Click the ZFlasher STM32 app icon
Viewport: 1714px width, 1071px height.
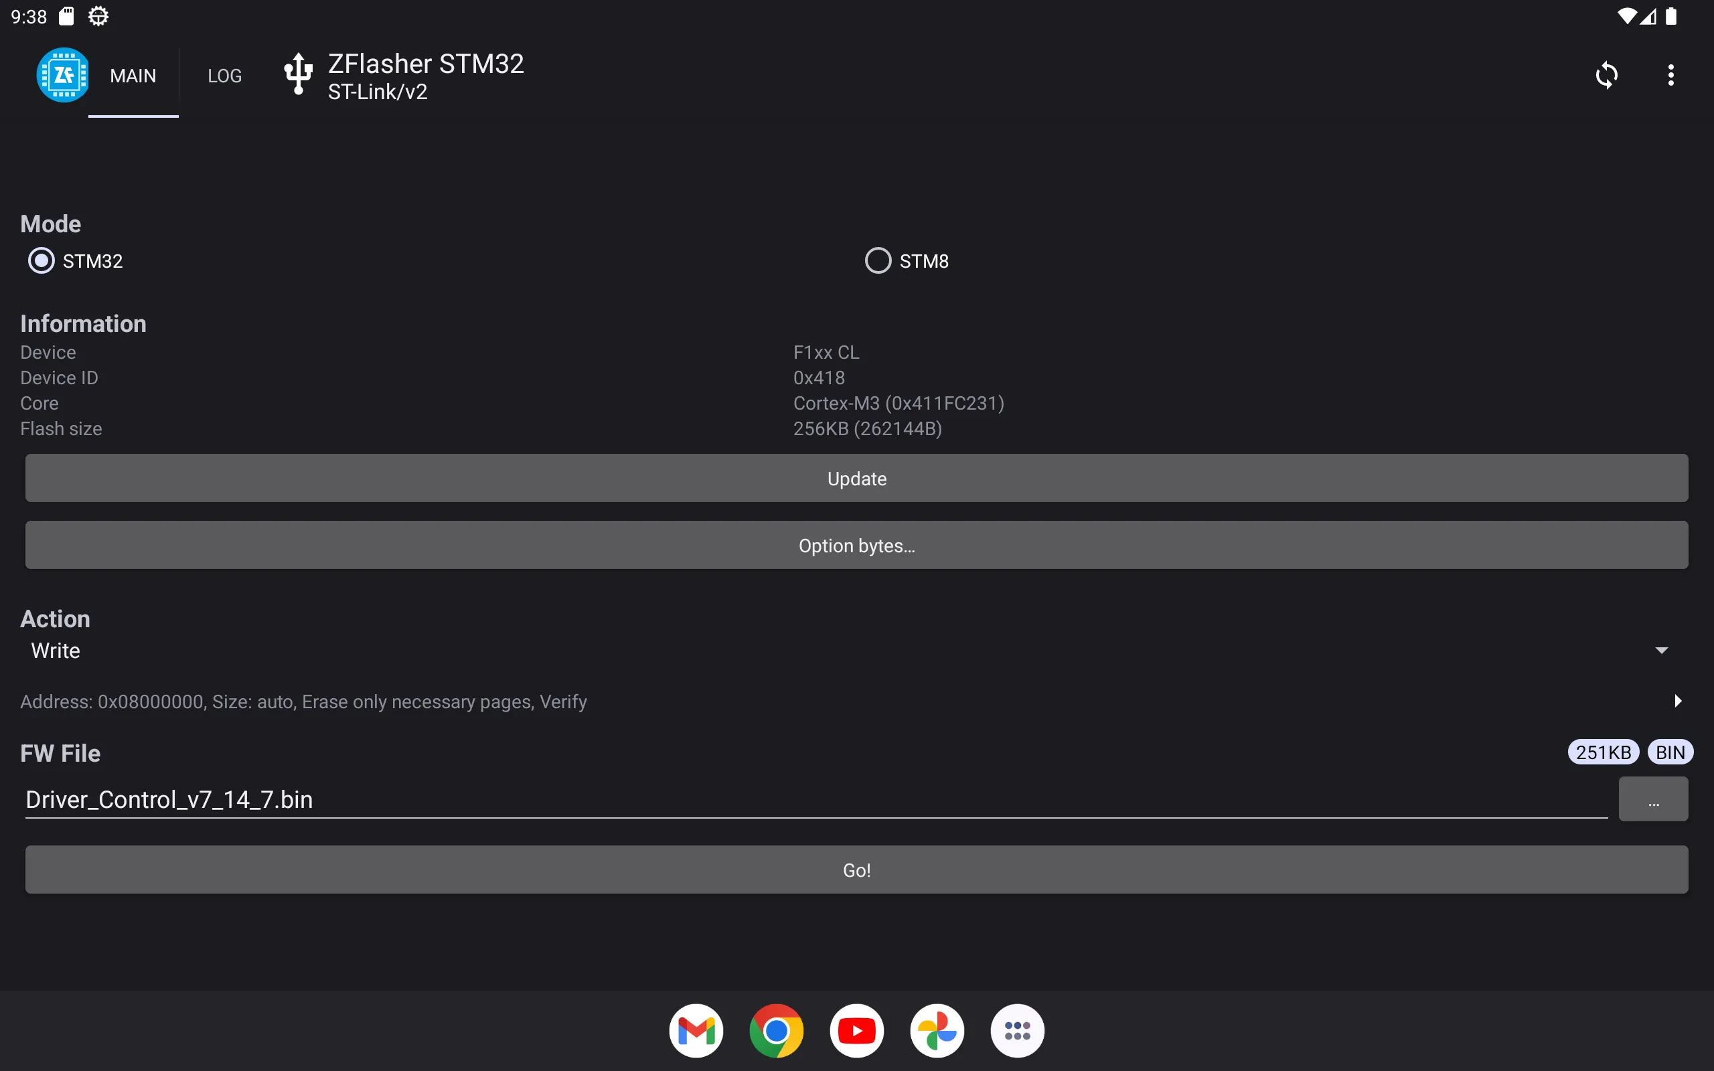[x=62, y=75]
